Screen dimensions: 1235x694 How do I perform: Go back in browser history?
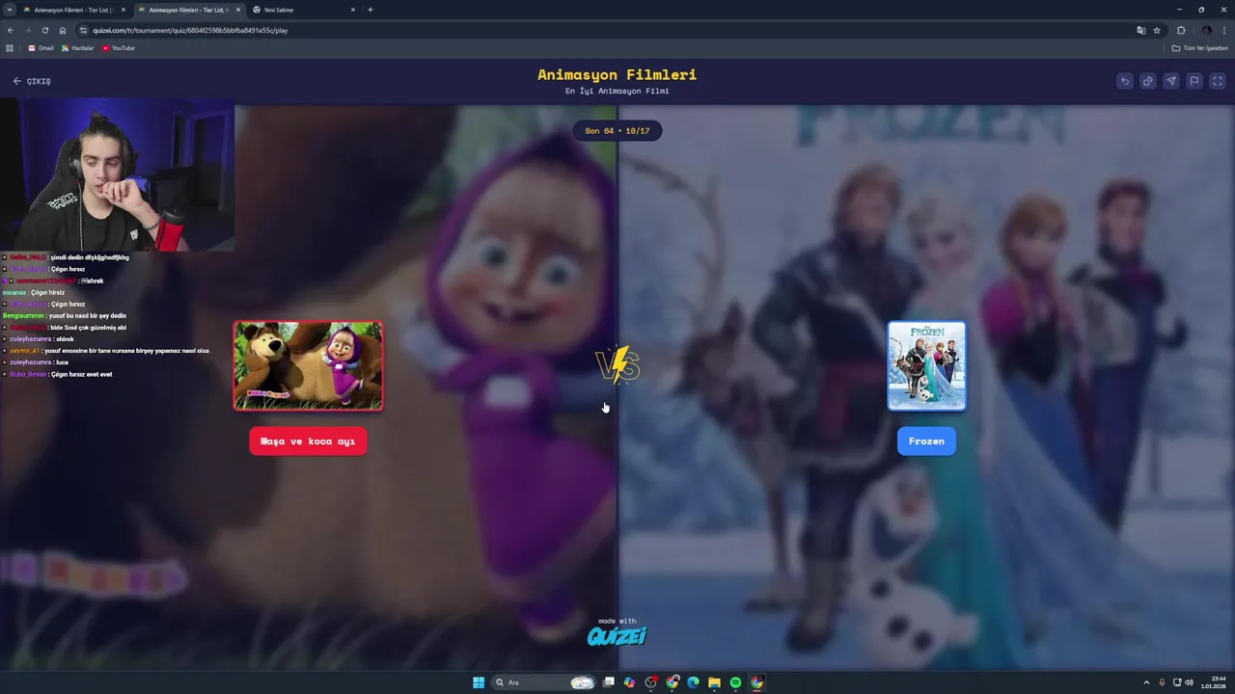point(11,30)
